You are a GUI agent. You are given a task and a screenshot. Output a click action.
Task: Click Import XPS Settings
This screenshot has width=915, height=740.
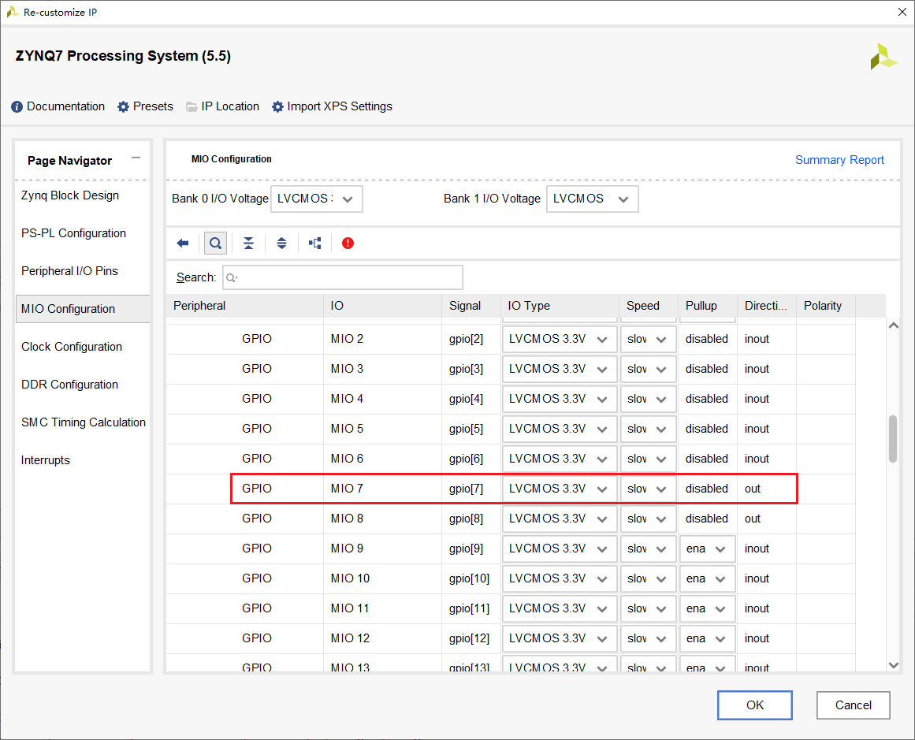pos(340,107)
